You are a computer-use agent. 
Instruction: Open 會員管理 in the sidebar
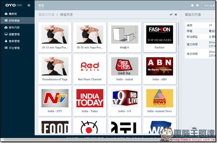17,41
